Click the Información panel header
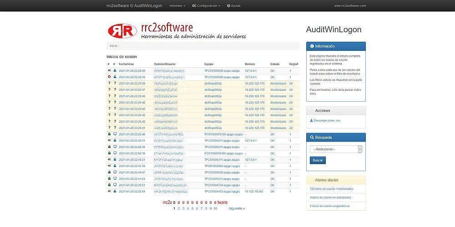The height and width of the screenshot is (227, 455). click(336, 46)
